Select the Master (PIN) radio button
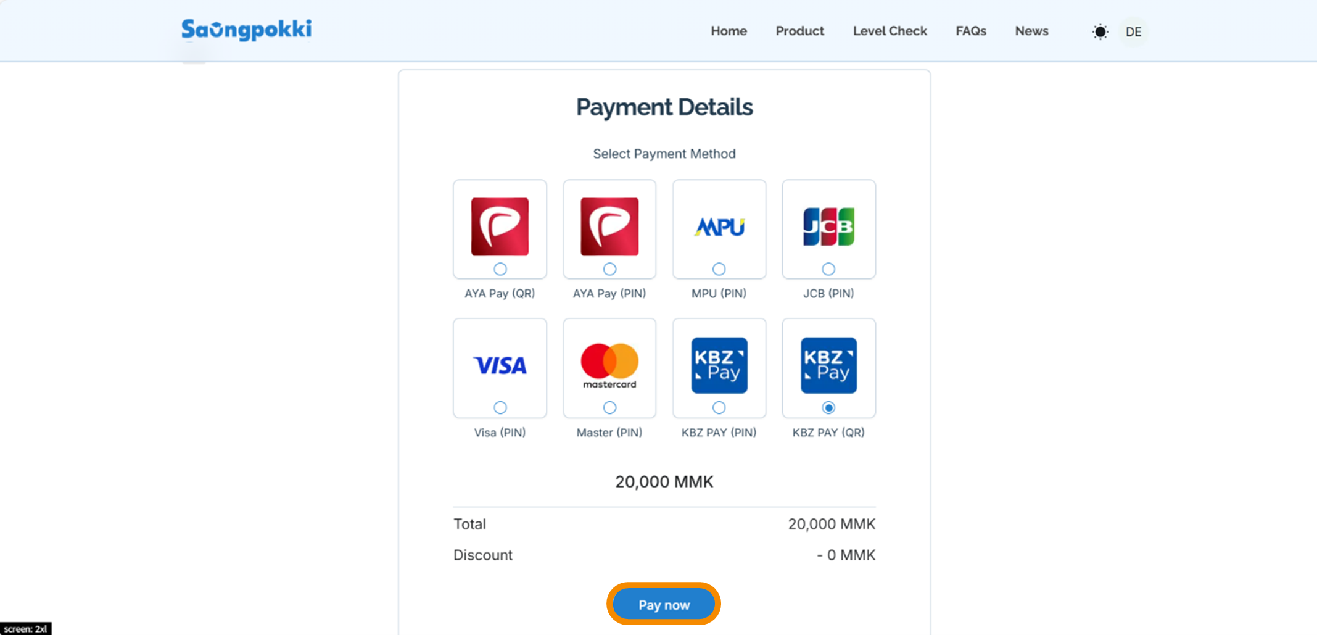This screenshot has height=635, width=1317. point(609,407)
